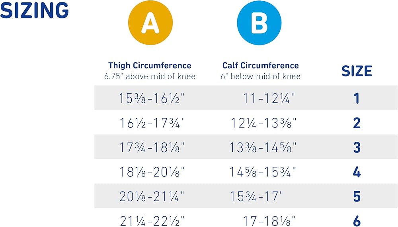This screenshot has width=398, height=227.
Task: Click the SIZE column header
Action: (357, 71)
